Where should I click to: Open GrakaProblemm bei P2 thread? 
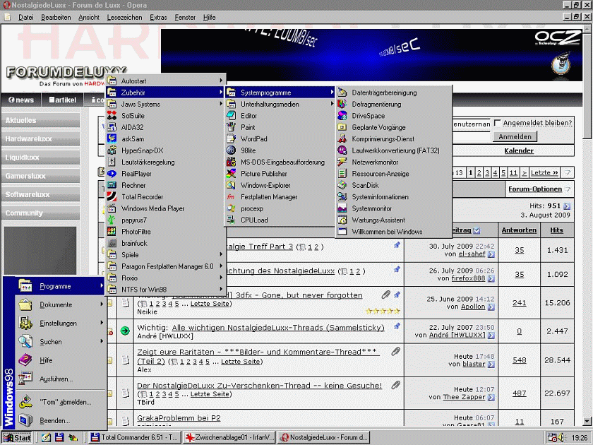179,418
